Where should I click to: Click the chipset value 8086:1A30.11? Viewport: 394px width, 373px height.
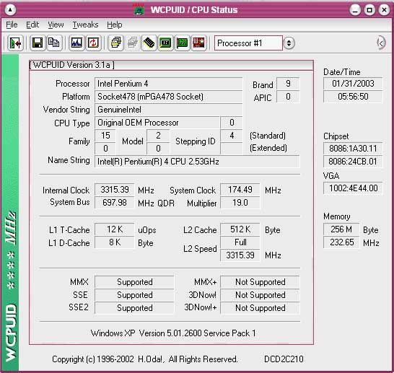[x=353, y=149]
